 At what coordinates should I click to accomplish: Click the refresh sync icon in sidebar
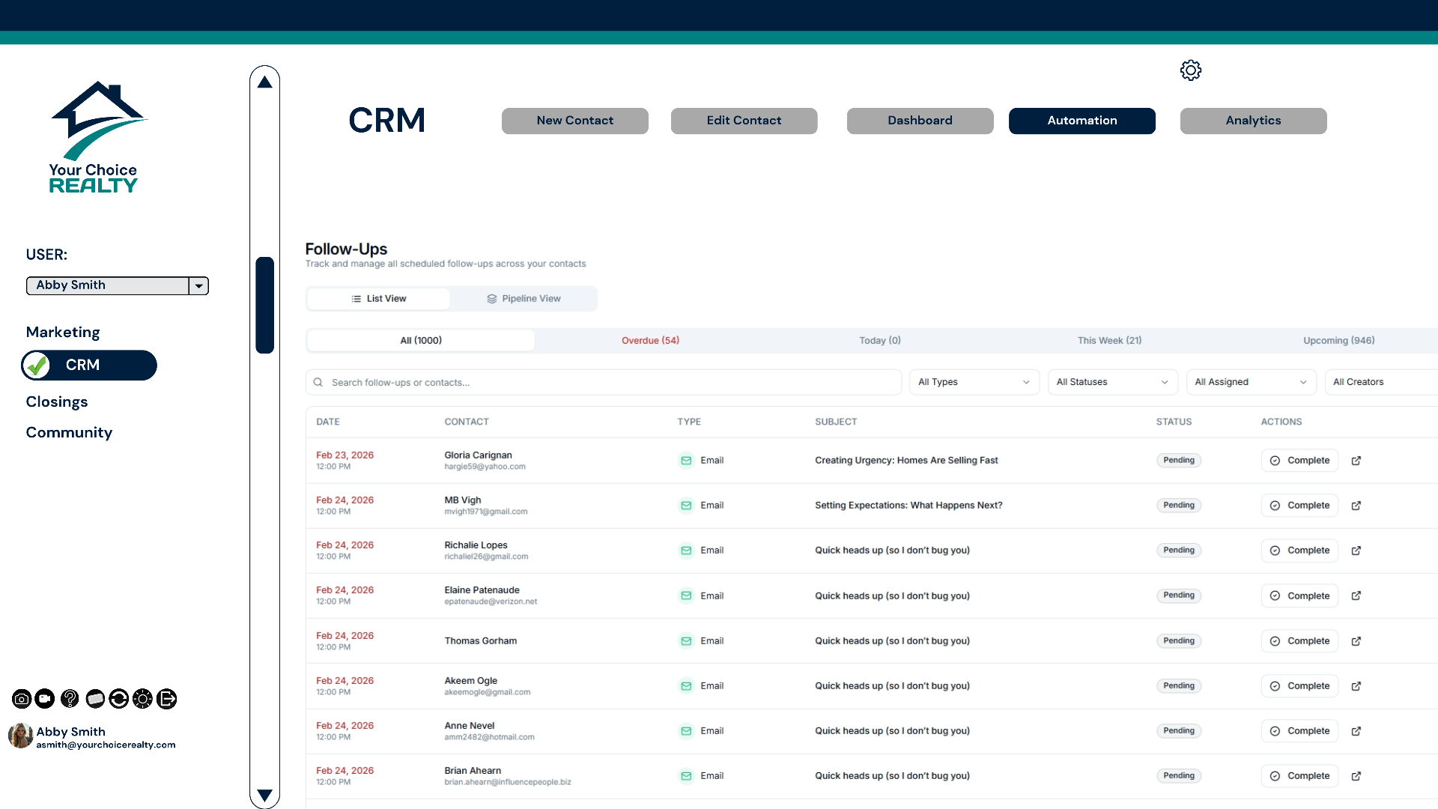(118, 699)
